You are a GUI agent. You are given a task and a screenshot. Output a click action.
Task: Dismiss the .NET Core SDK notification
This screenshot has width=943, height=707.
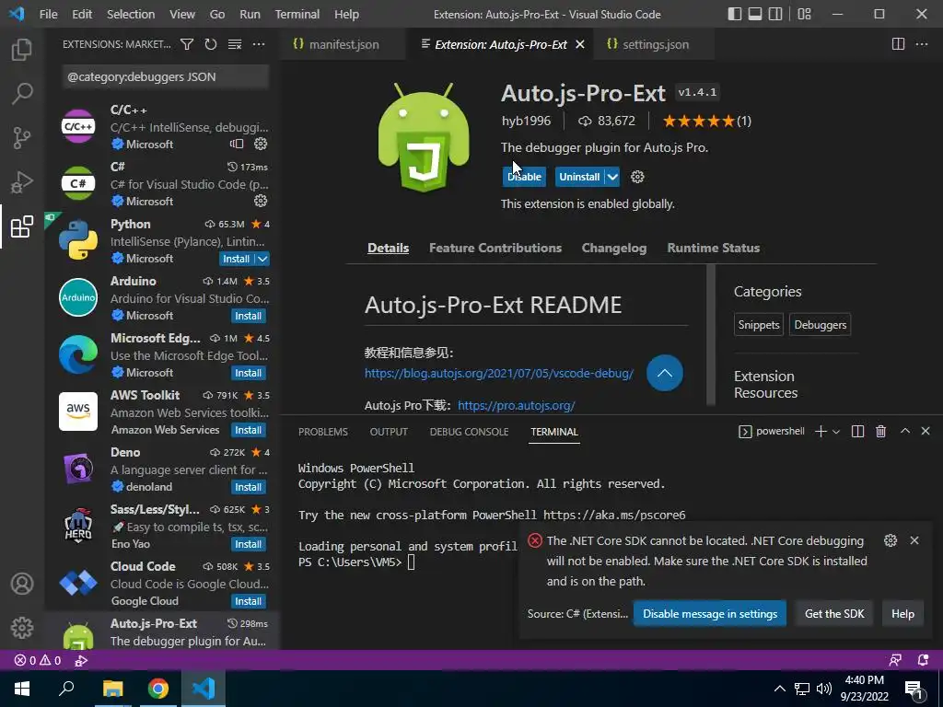pos(914,540)
